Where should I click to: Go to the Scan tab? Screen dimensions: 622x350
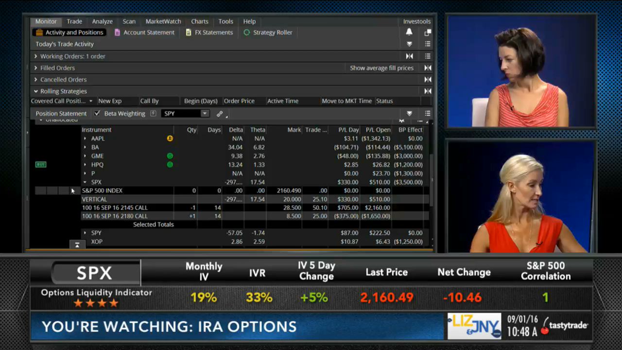pyautogui.click(x=129, y=21)
